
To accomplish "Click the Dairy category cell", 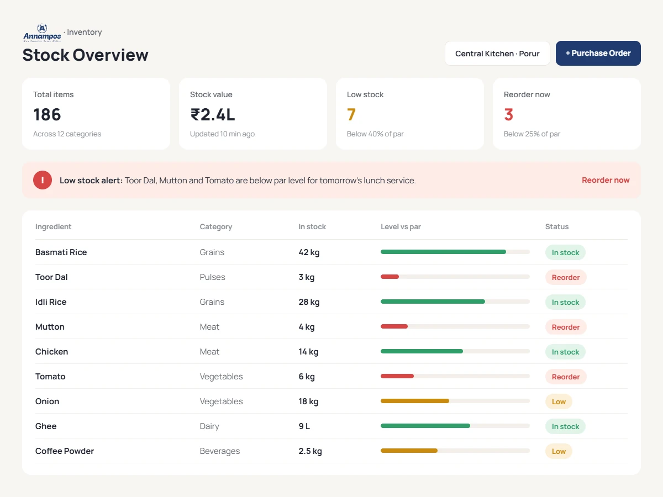I will pos(209,426).
